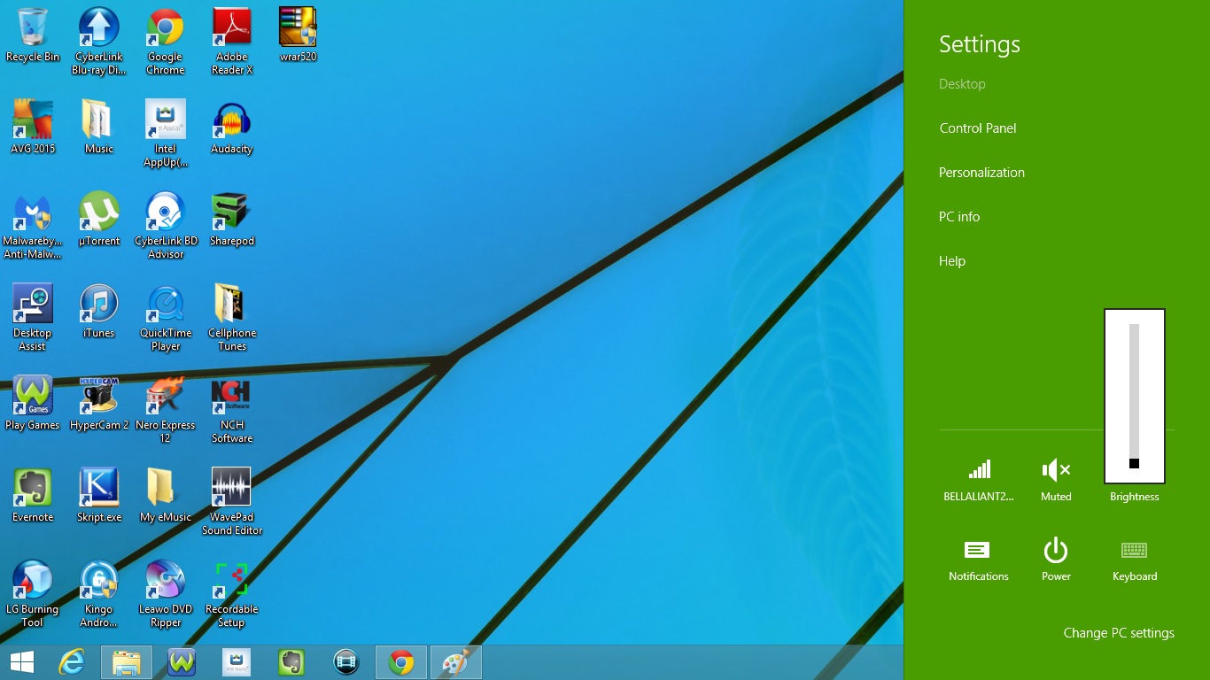Screen dimensions: 1210x680
Task: Switch to Paint on the taskbar
Action: point(456,662)
